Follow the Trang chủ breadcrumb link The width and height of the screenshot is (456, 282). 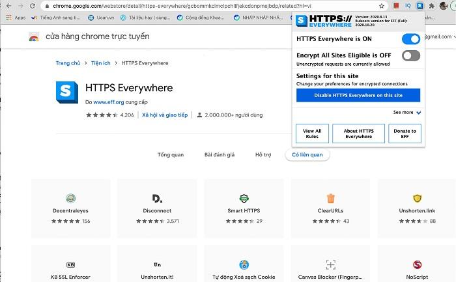[68, 63]
